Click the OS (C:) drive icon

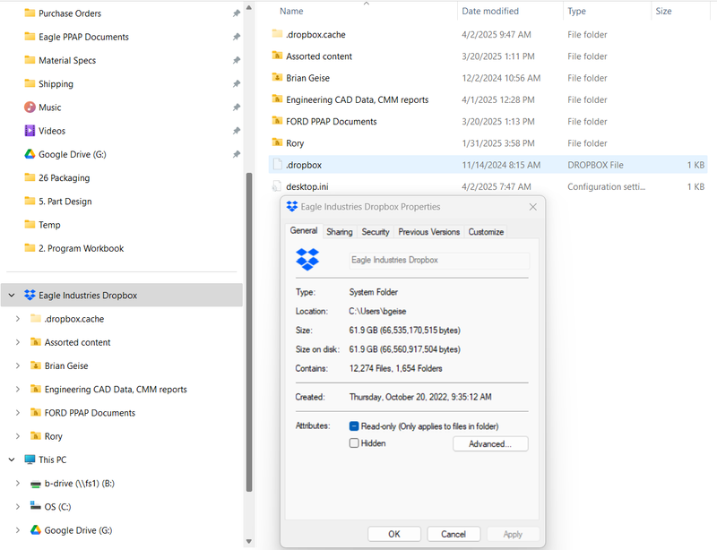36,507
